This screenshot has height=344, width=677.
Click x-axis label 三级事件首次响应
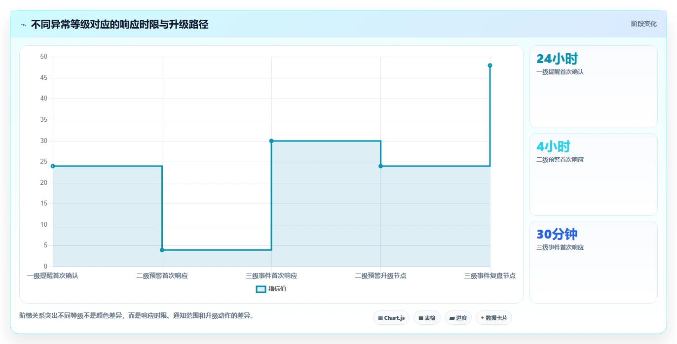coord(271,276)
